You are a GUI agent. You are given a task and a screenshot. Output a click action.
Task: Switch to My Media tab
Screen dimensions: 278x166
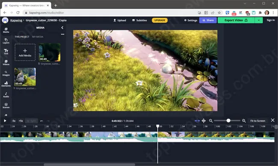[x=38, y=37]
